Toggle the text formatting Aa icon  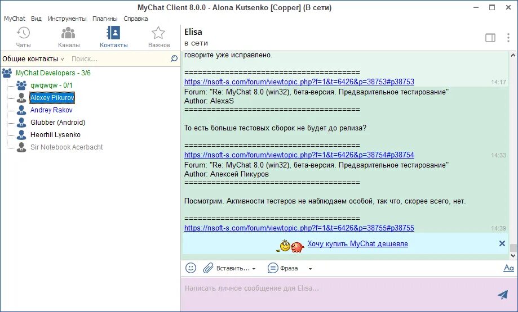point(508,268)
